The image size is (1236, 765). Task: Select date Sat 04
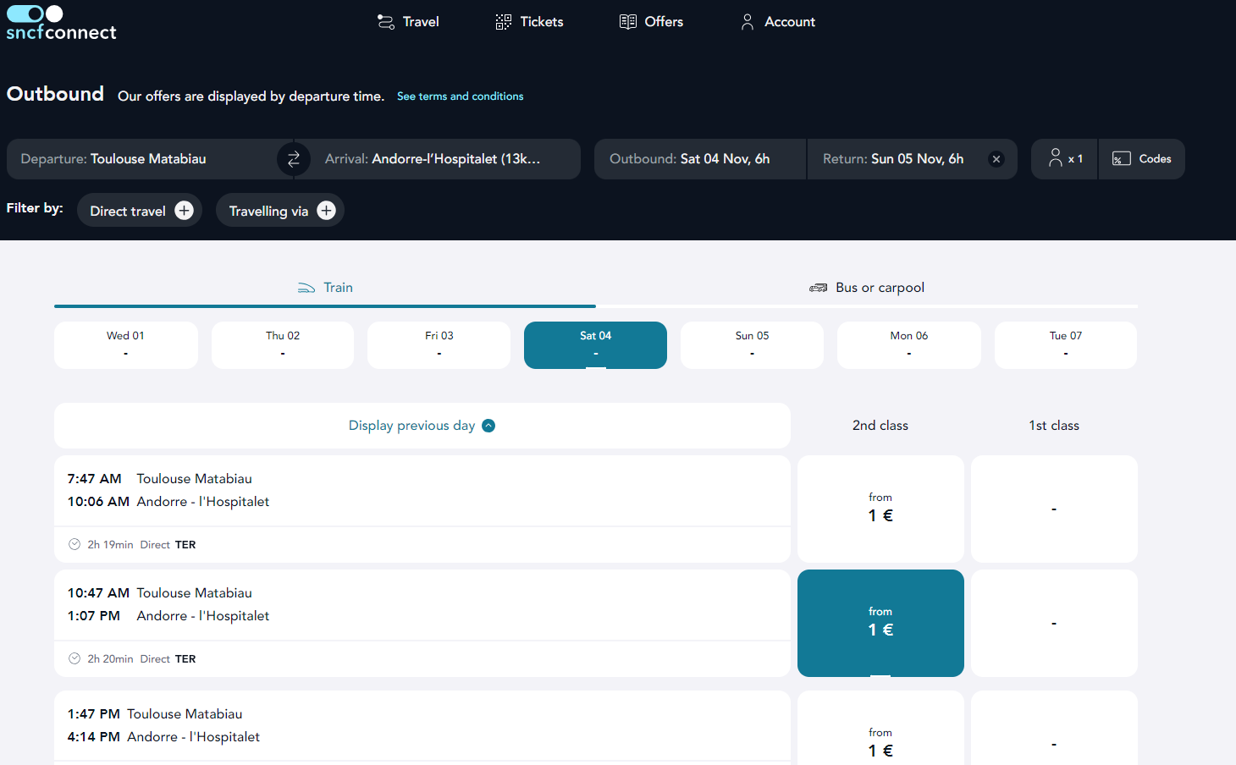pyautogui.click(x=596, y=345)
